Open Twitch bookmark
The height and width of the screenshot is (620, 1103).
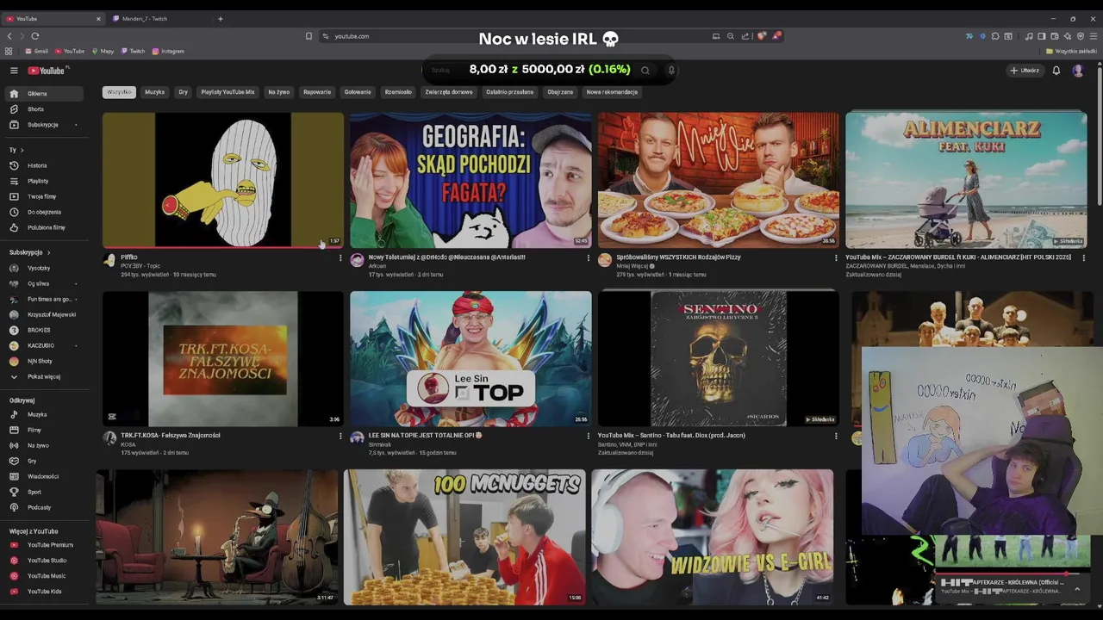tap(133, 51)
